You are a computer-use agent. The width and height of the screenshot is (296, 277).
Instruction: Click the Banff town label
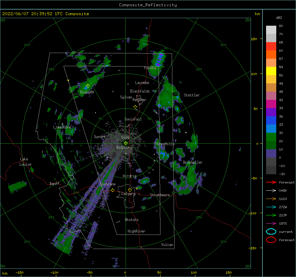point(54,183)
